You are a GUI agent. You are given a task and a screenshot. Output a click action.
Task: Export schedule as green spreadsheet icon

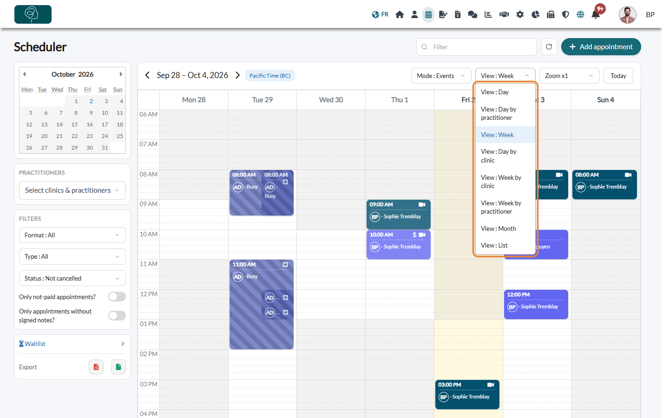click(x=118, y=367)
